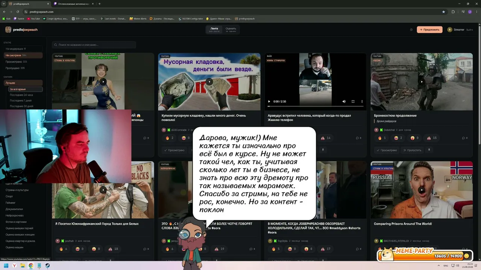
Task: Open comments on South African town post
Action: tap(146, 249)
